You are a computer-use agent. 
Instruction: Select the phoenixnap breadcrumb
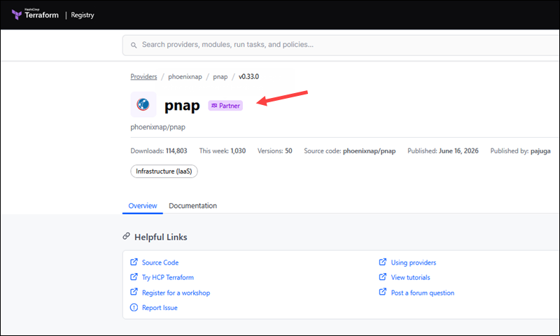click(185, 76)
